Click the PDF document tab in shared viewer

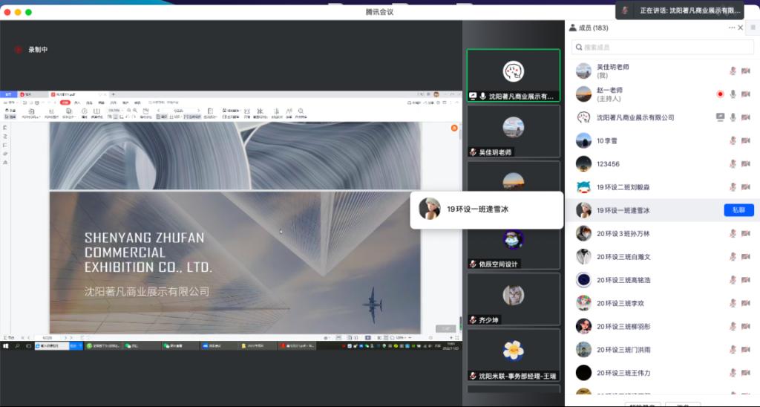(x=77, y=94)
